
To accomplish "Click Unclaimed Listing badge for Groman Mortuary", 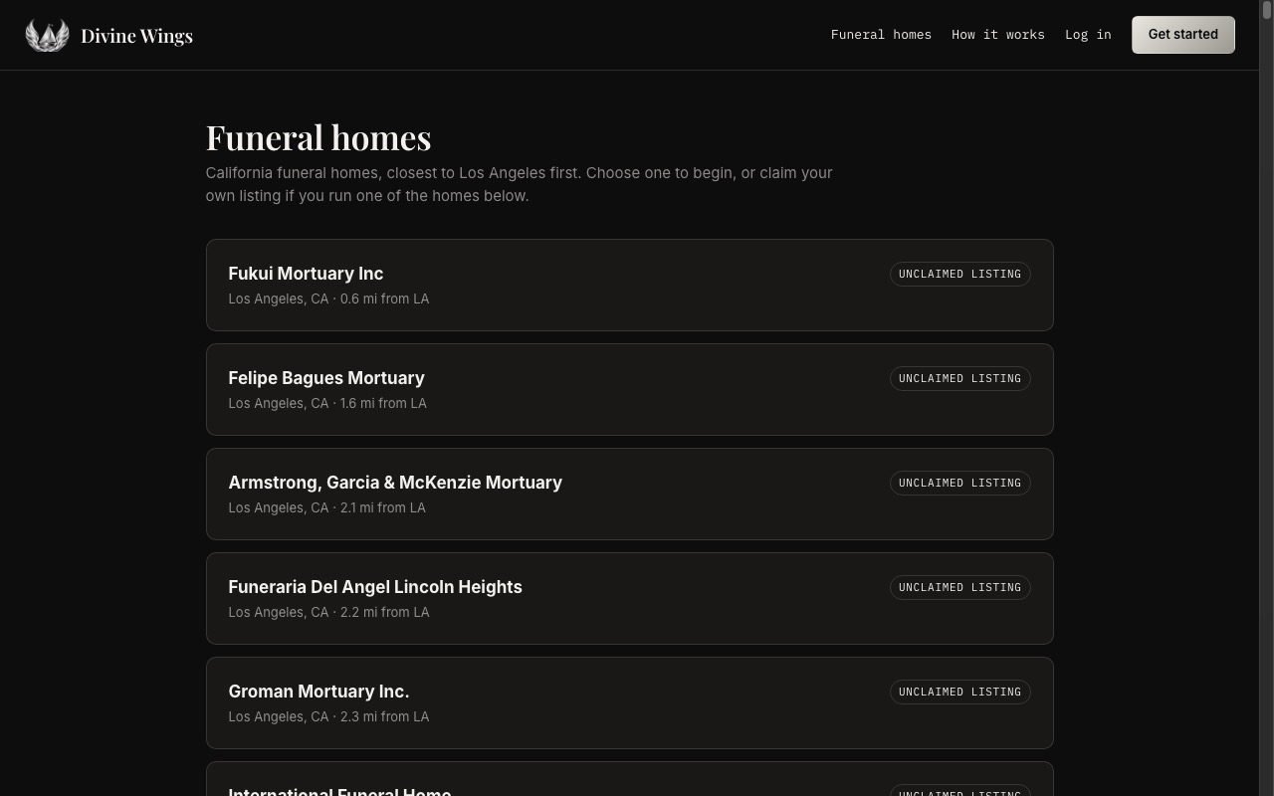I will click(x=959, y=692).
